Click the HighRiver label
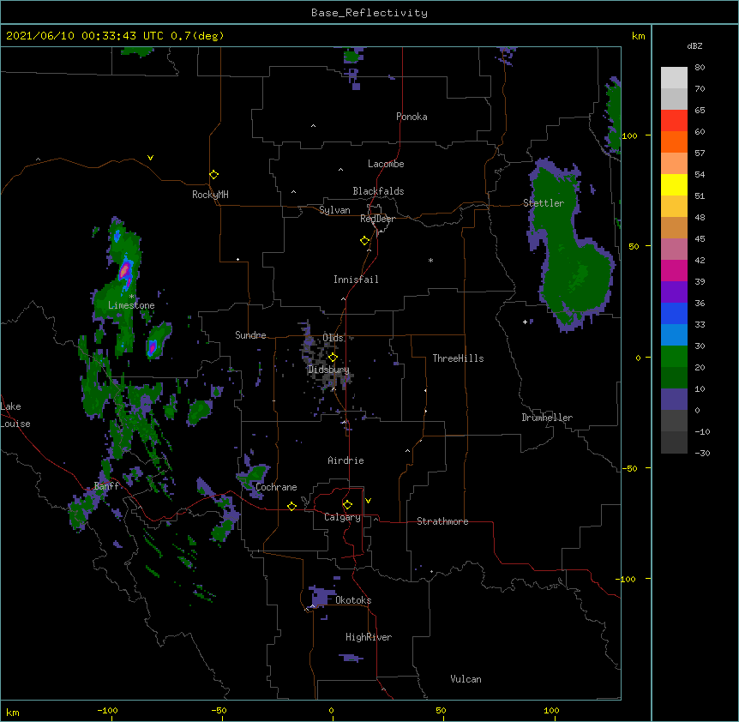 coord(369,637)
